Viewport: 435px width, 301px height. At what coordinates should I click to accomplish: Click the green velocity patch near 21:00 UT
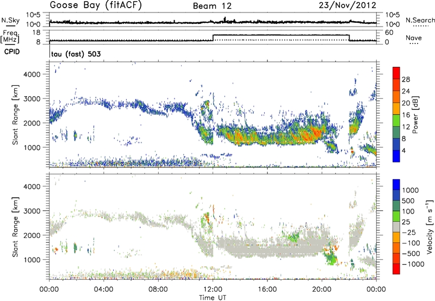(331, 258)
